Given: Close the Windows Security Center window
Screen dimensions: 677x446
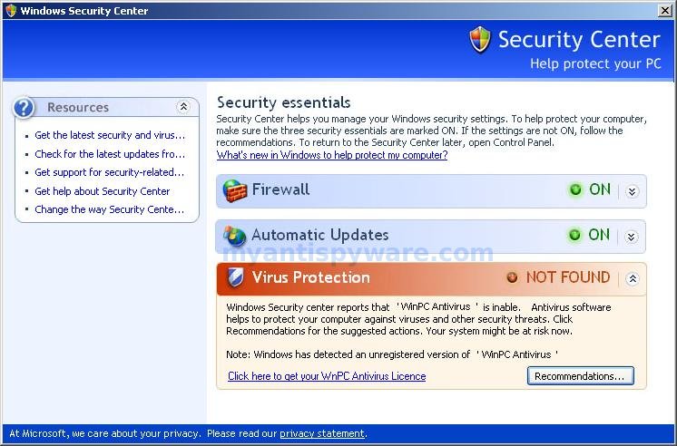Looking at the screenshot, I should click(x=665, y=10).
